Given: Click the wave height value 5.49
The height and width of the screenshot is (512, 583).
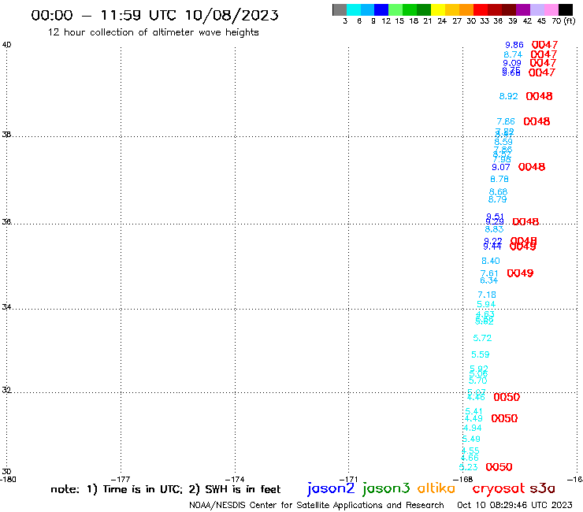Looking at the screenshot, I should (471, 439).
